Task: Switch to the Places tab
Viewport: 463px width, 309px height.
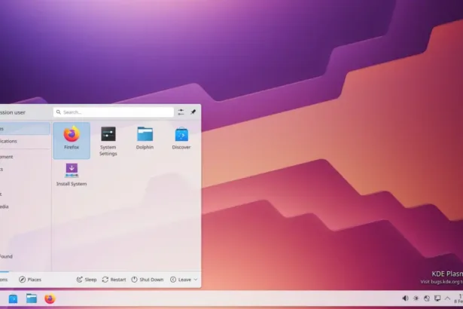Action: [30, 280]
